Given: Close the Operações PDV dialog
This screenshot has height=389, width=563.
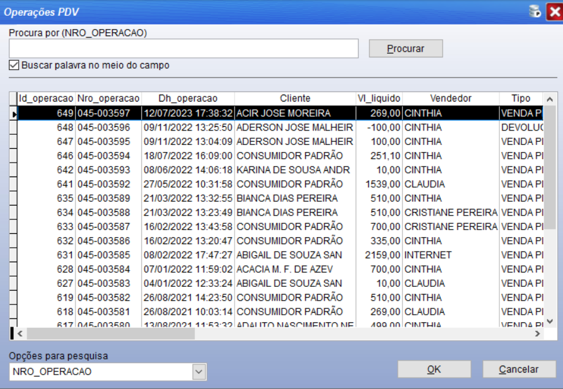Looking at the screenshot, I should click(x=552, y=12).
